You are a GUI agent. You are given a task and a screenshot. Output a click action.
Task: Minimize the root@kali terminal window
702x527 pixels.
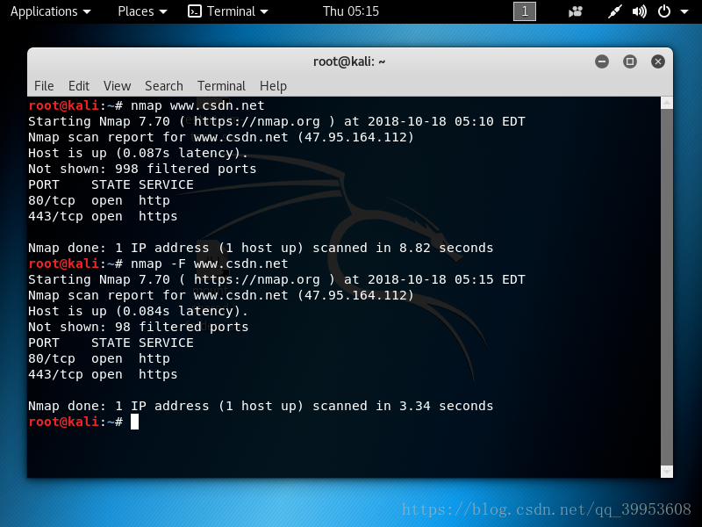click(602, 61)
